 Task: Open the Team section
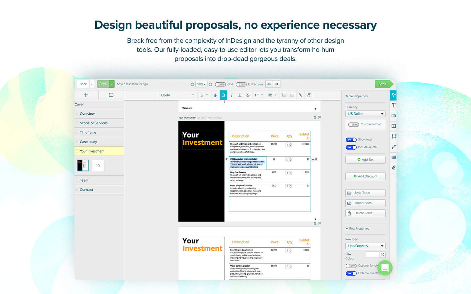coord(99,180)
